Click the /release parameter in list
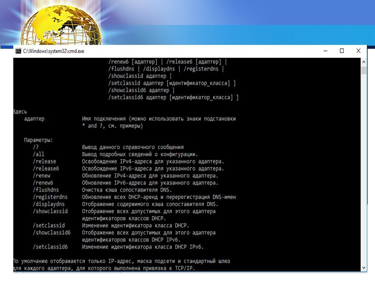The width and height of the screenshot is (375, 281). [45, 162]
